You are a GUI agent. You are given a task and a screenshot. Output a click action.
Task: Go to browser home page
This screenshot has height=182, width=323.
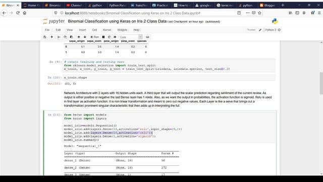coord(25,13)
